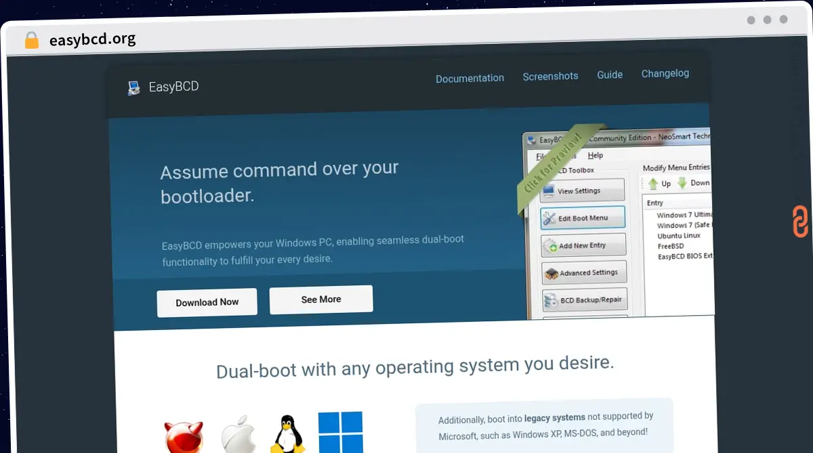Open the Screenshots page
The image size is (813, 453).
[x=550, y=76]
